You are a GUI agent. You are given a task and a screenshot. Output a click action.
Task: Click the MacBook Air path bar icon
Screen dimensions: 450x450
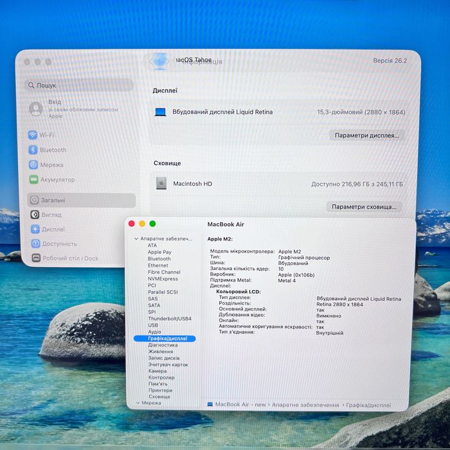pyautogui.click(x=210, y=404)
